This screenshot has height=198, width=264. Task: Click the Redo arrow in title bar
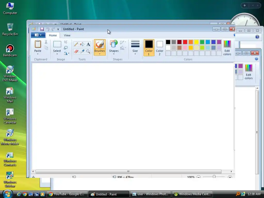click(x=53, y=29)
